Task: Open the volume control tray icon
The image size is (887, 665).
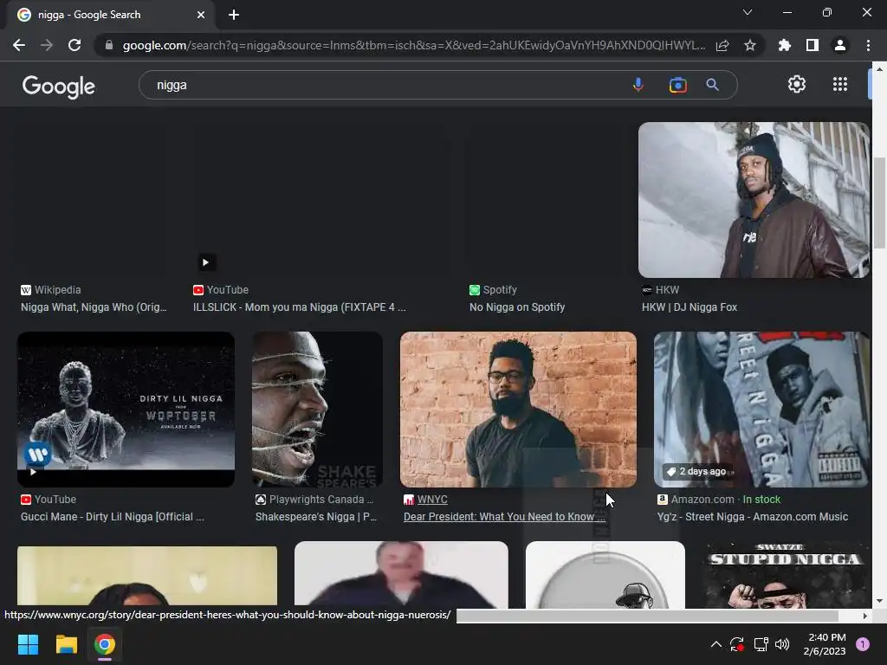Action: pyautogui.click(x=782, y=644)
